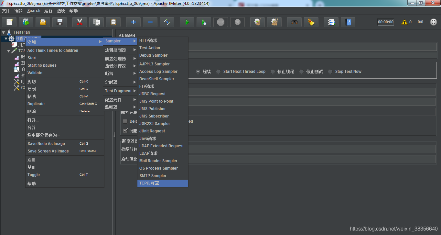
Task: Click the thread group name input field
Action: 312,47
